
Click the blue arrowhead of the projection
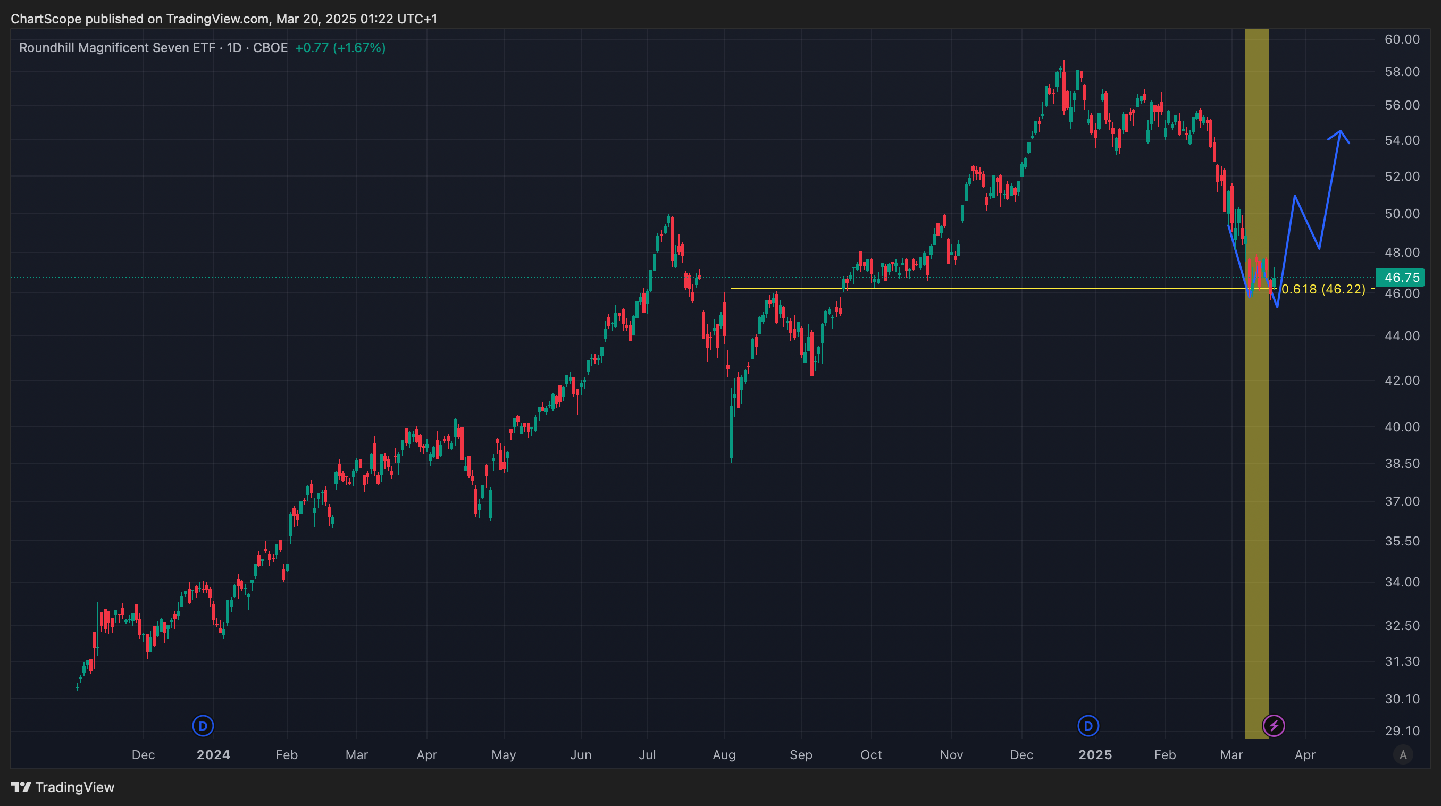(1341, 132)
